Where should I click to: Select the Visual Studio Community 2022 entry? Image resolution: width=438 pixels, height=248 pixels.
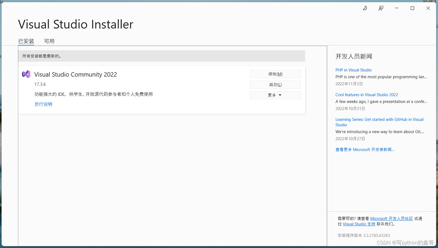coord(76,74)
